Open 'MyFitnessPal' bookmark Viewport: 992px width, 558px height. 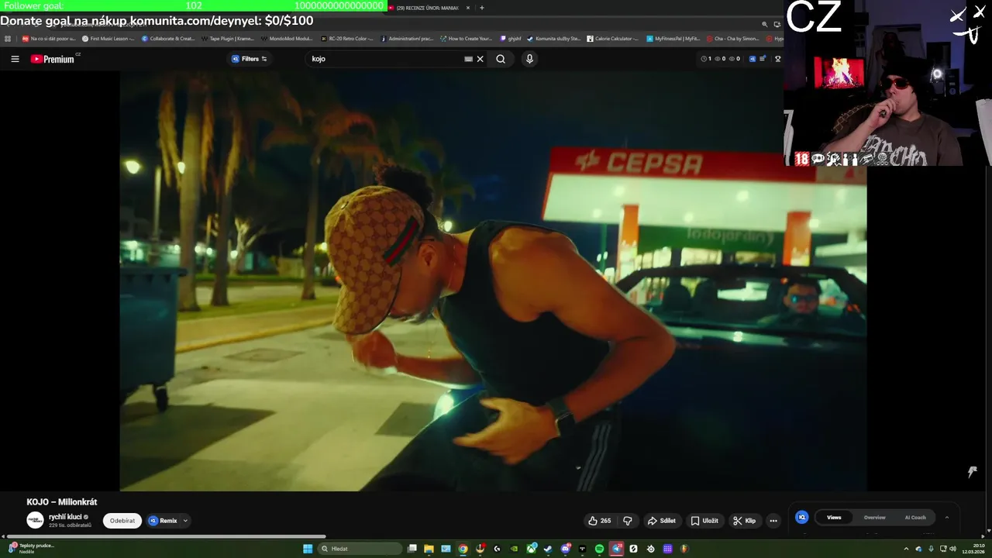pyautogui.click(x=673, y=38)
